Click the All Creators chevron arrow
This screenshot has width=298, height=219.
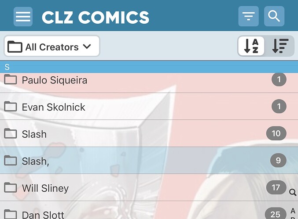87,47
